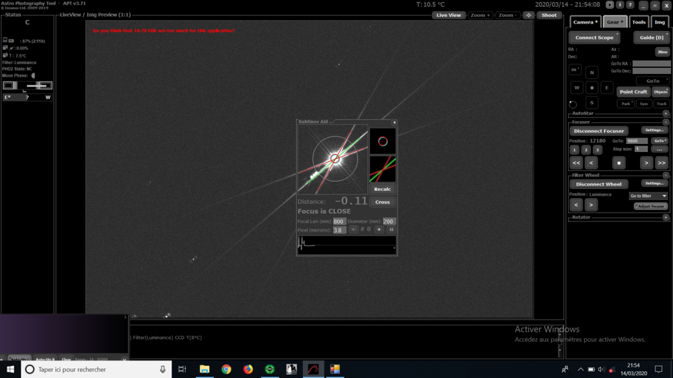Screen dimensions: 673x378
Task: Select focuser preset 2
Action: pos(586,150)
